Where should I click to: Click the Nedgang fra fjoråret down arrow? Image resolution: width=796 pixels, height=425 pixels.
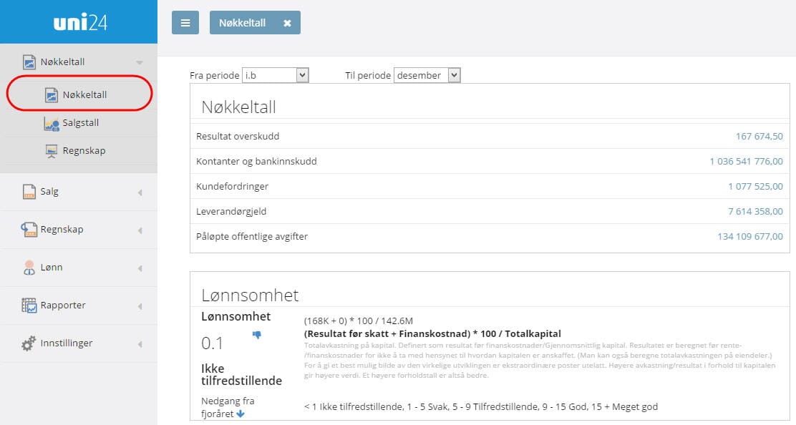pos(239,413)
